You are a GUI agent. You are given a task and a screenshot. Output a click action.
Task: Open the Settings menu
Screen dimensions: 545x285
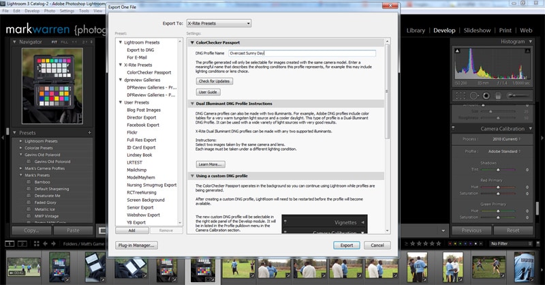click(x=67, y=11)
